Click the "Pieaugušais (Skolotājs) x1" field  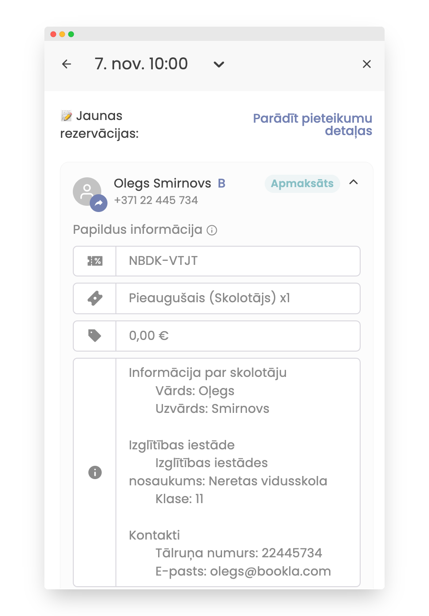point(238,298)
